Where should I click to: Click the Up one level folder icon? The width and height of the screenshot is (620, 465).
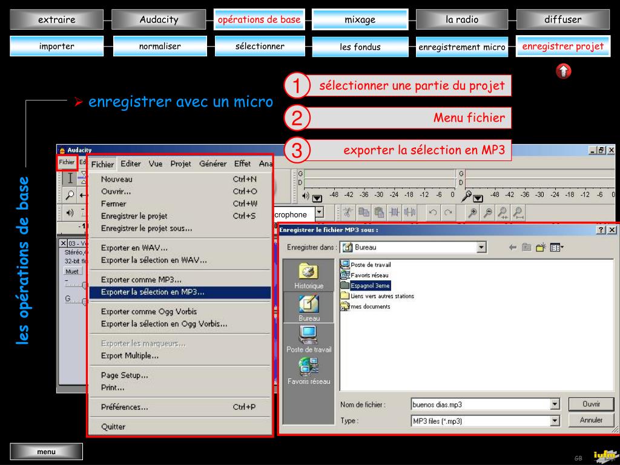[x=526, y=248]
